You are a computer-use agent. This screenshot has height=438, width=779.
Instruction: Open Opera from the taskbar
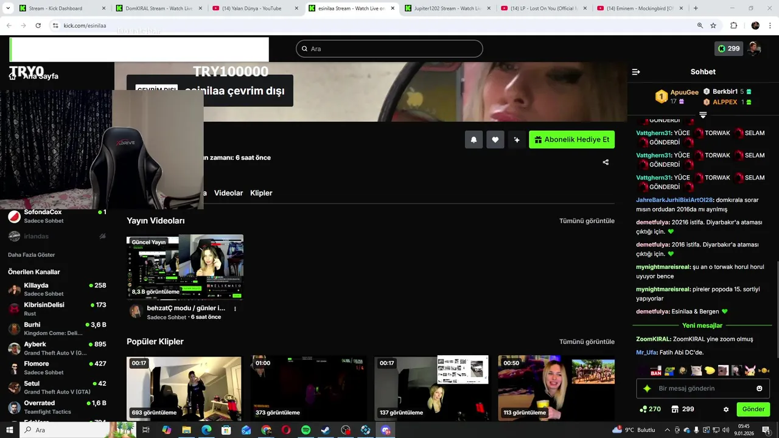coord(286,430)
